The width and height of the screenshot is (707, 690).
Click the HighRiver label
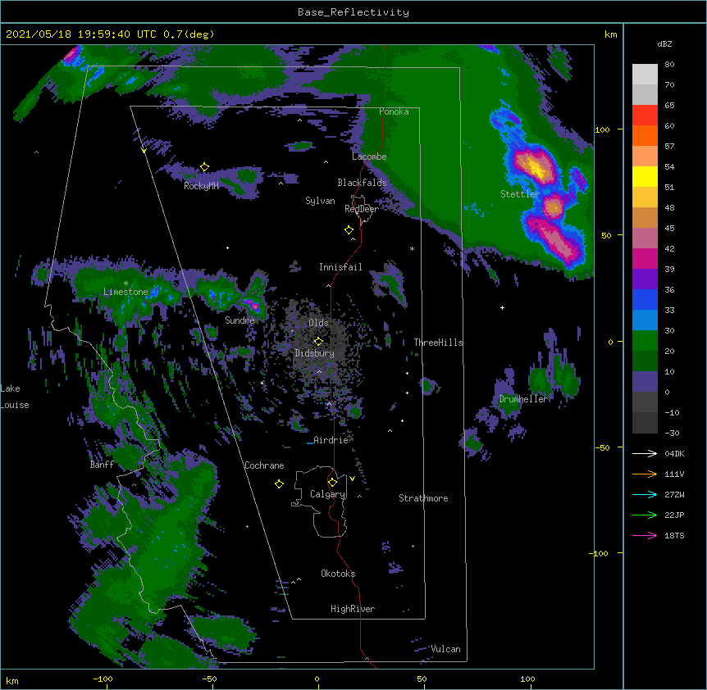[x=353, y=609]
